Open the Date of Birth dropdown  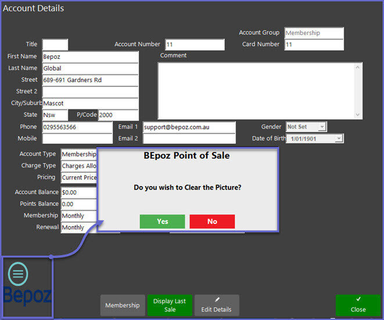click(x=314, y=138)
